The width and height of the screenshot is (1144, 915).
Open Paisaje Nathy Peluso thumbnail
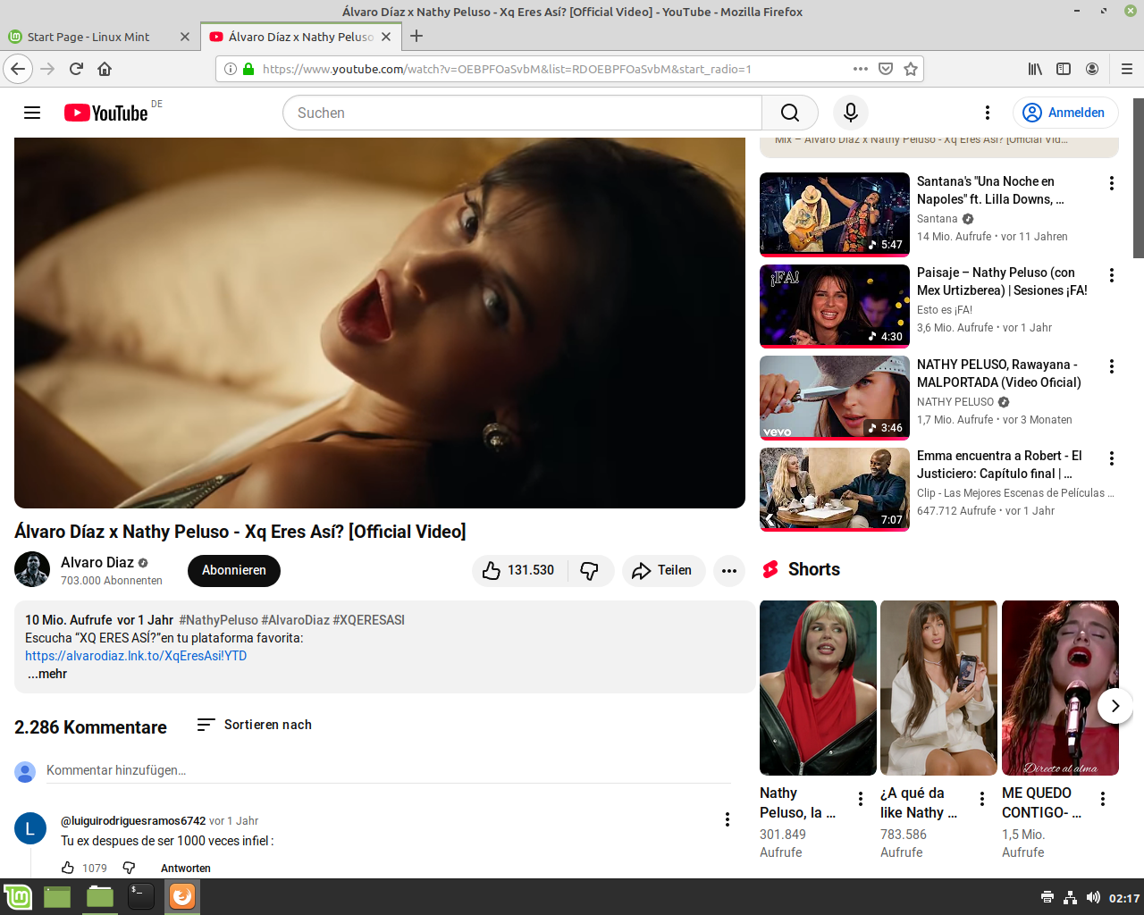(x=835, y=306)
